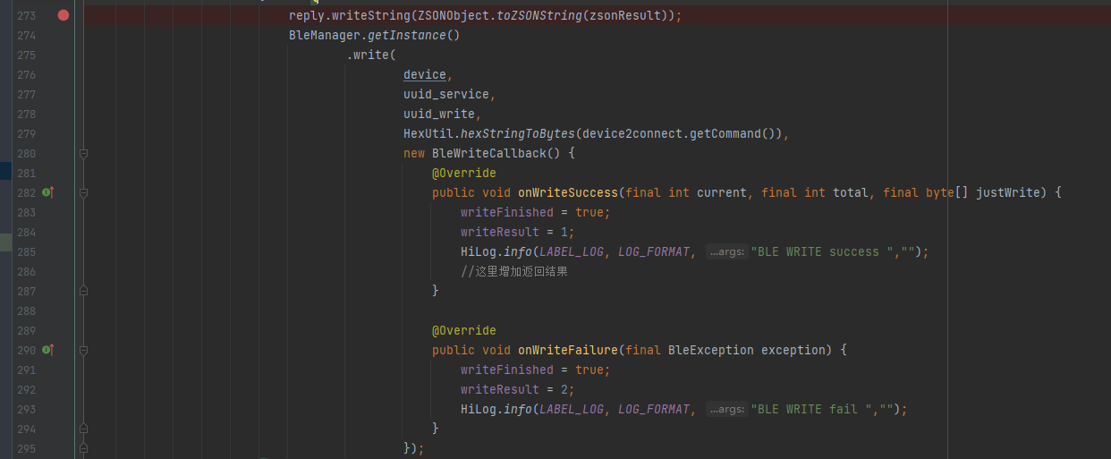This screenshot has height=459, width=1111.
Task: Click line number 274 in the gutter
Action: pyautogui.click(x=27, y=35)
